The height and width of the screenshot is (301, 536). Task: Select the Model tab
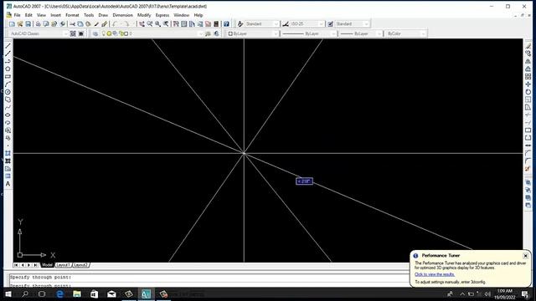(x=47, y=265)
